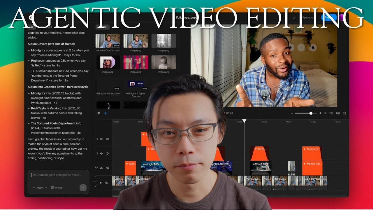The height and width of the screenshot is (210, 373).
Task: Click the fullscreen preview icon in the toolbar
Action: coord(345,113)
